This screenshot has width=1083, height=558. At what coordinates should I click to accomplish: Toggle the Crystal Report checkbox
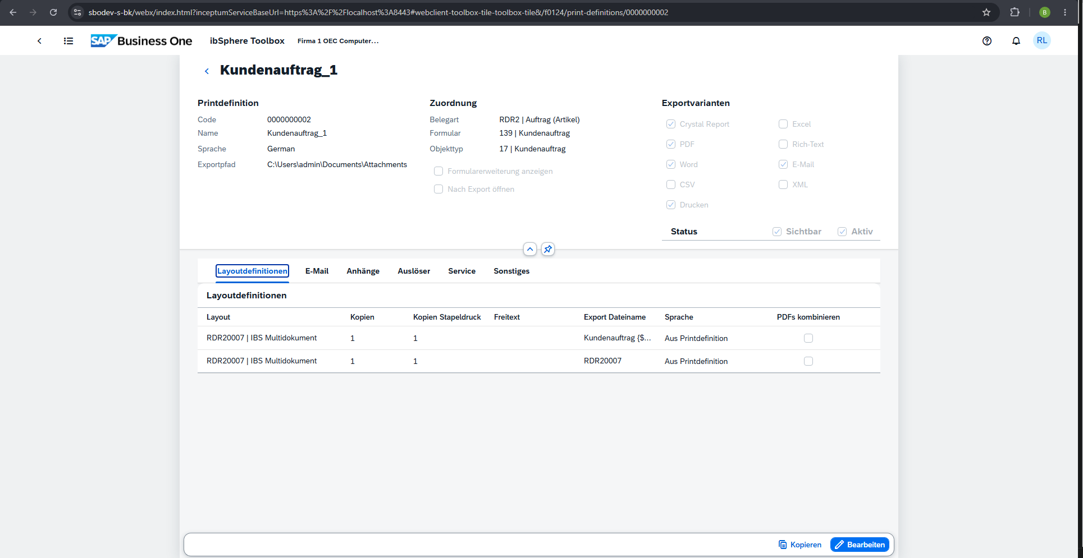point(671,124)
